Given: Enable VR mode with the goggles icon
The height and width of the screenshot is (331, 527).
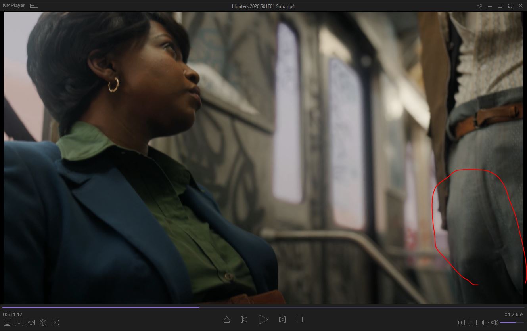Looking at the screenshot, I should [31, 323].
